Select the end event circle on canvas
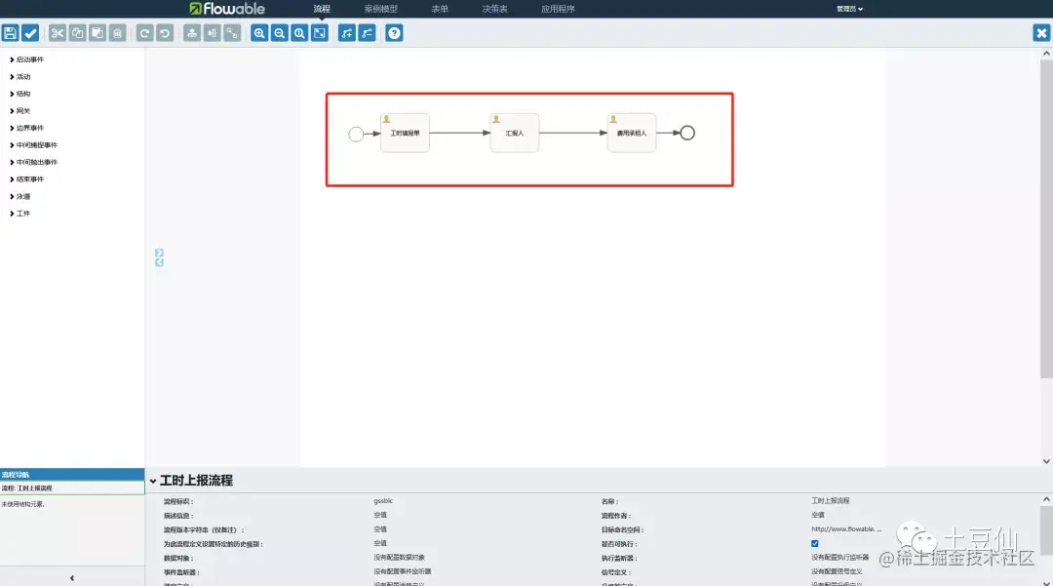1053x586 pixels. pyautogui.click(x=687, y=133)
